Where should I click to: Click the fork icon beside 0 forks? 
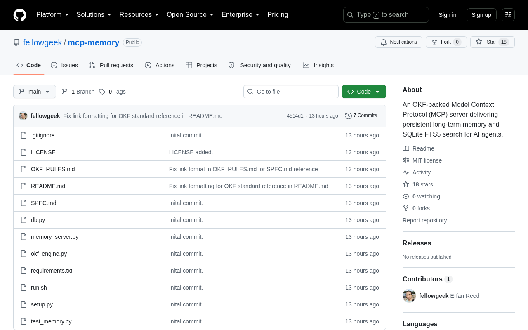point(406,208)
